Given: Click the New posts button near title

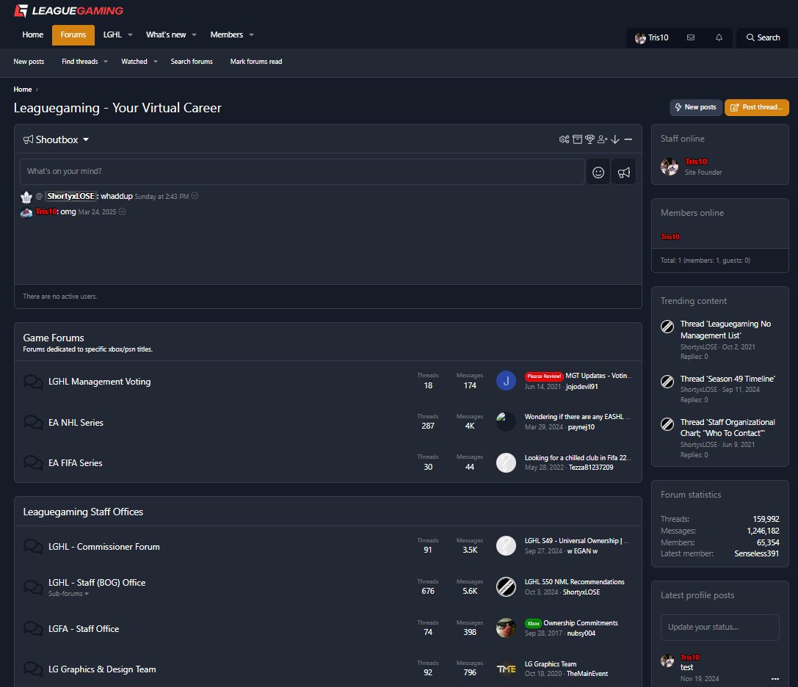Looking at the screenshot, I should point(695,107).
